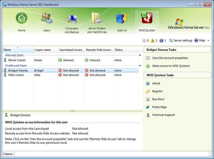The width and height of the screenshot is (214, 159).
Task: Switch to Computers and Backup tab label
Action: click(x=72, y=30)
